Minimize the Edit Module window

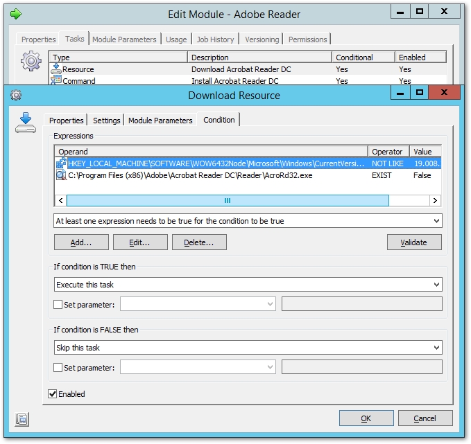coord(400,12)
